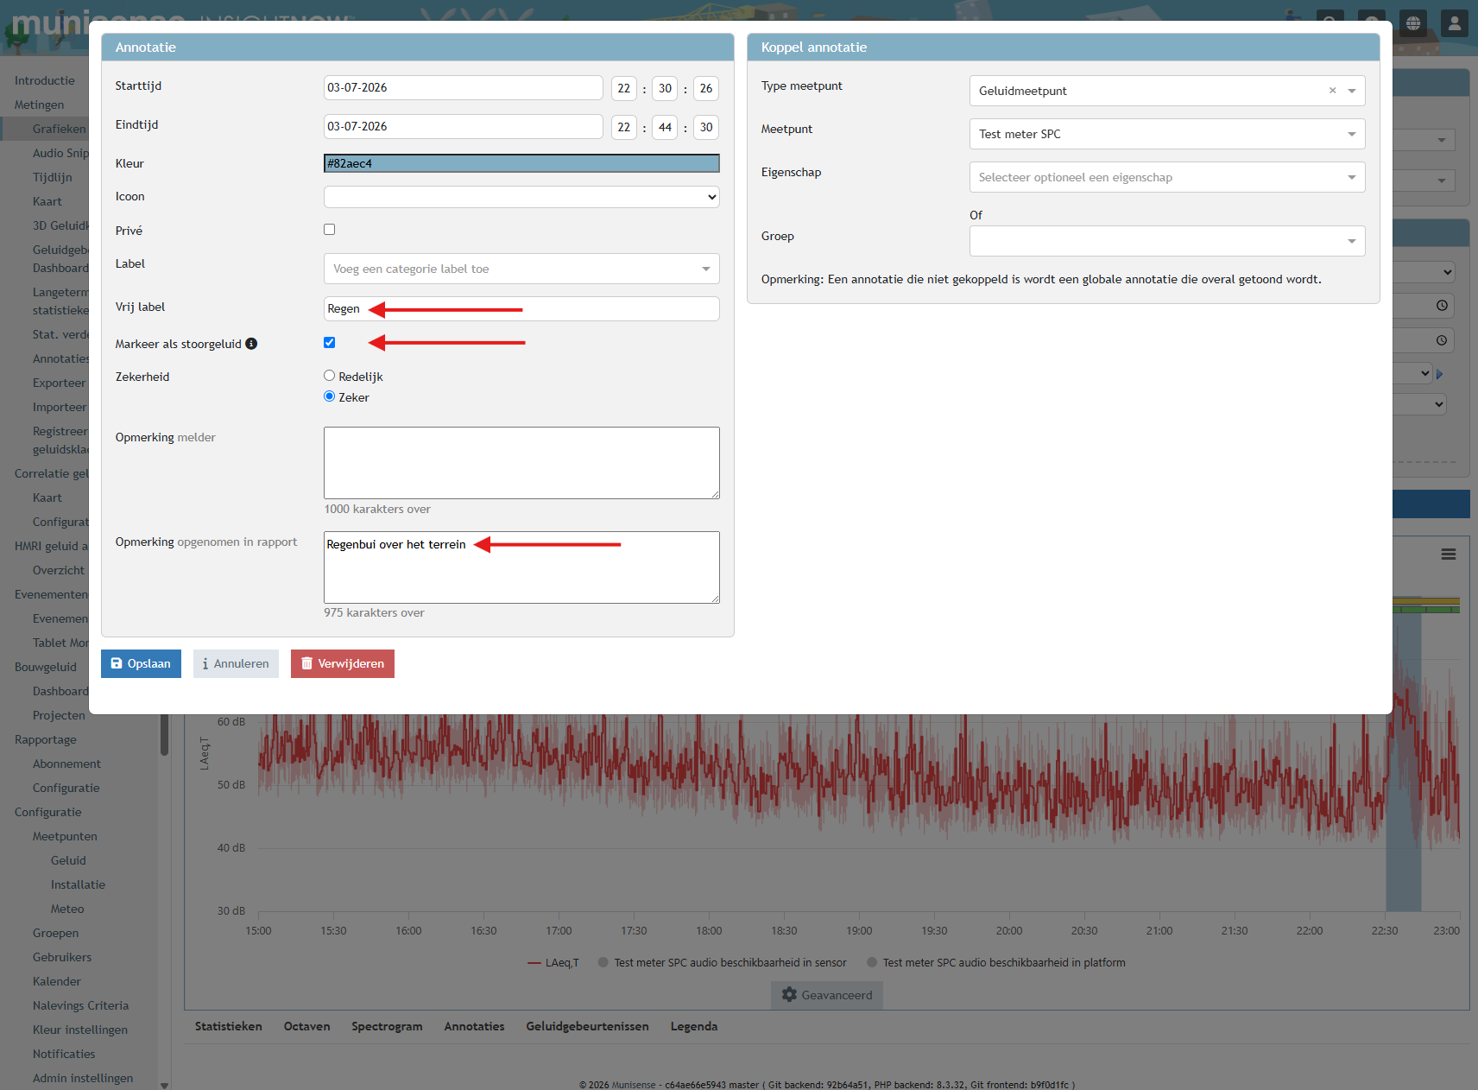Click the annotation marker band on chart
The image size is (1478, 1090).
[x=1404, y=812]
